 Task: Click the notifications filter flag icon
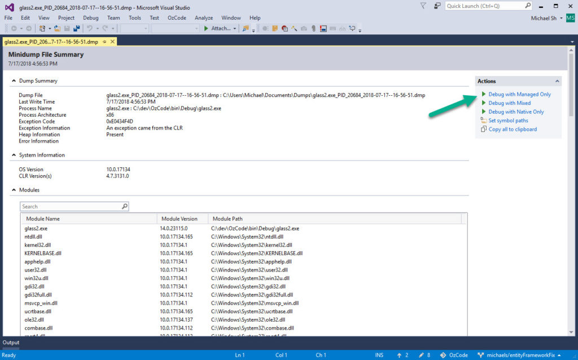423,6
